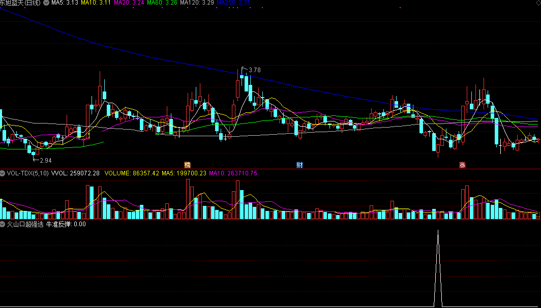Viewport: 541px width, 308px height.
Task: Click the 牛准反弹 signal spike peak
Action: point(438,231)
